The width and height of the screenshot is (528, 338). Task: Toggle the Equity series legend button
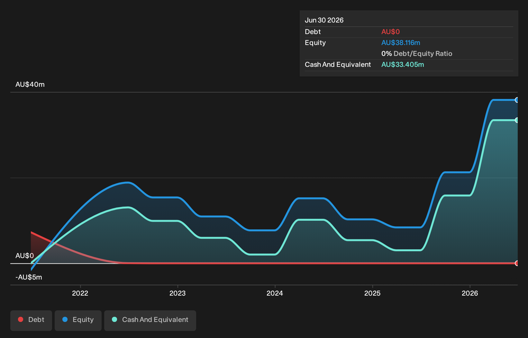[78, 320]
